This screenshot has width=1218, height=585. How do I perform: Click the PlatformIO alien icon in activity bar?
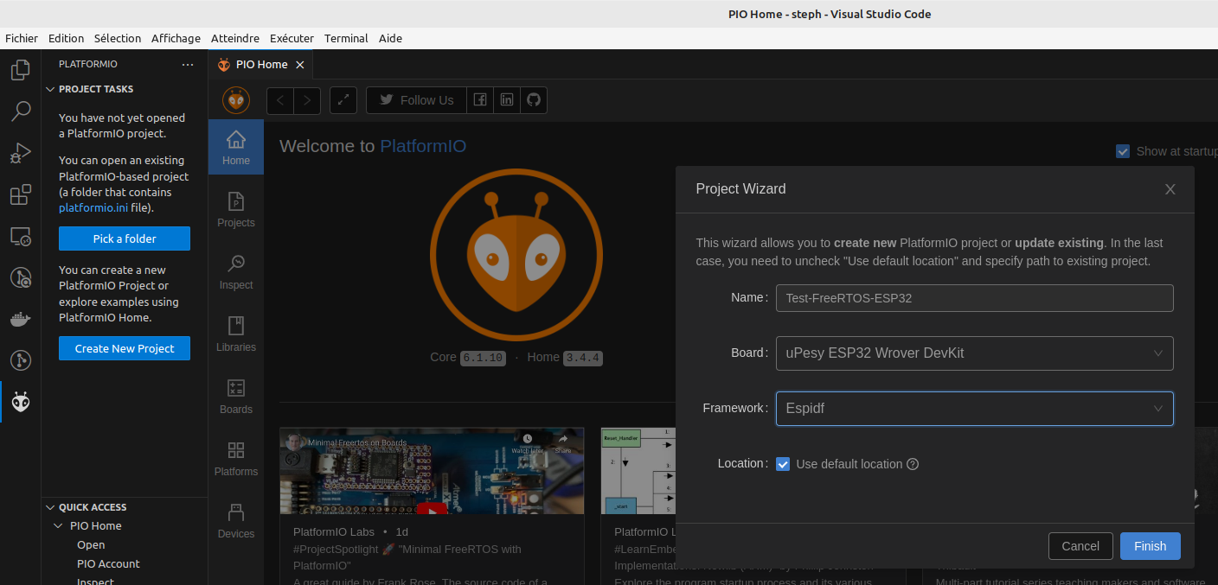click(20, 401)
